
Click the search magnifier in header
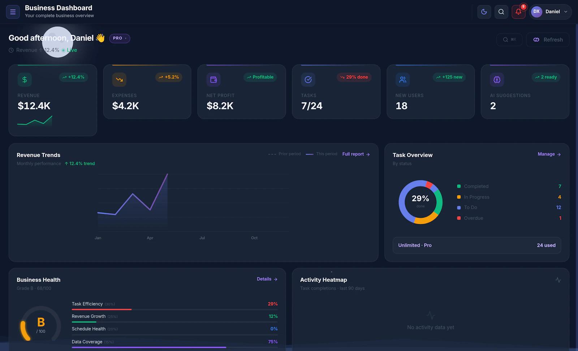[501, 12]
